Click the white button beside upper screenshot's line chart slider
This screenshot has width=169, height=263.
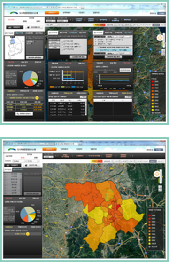(x=125, y=70)
